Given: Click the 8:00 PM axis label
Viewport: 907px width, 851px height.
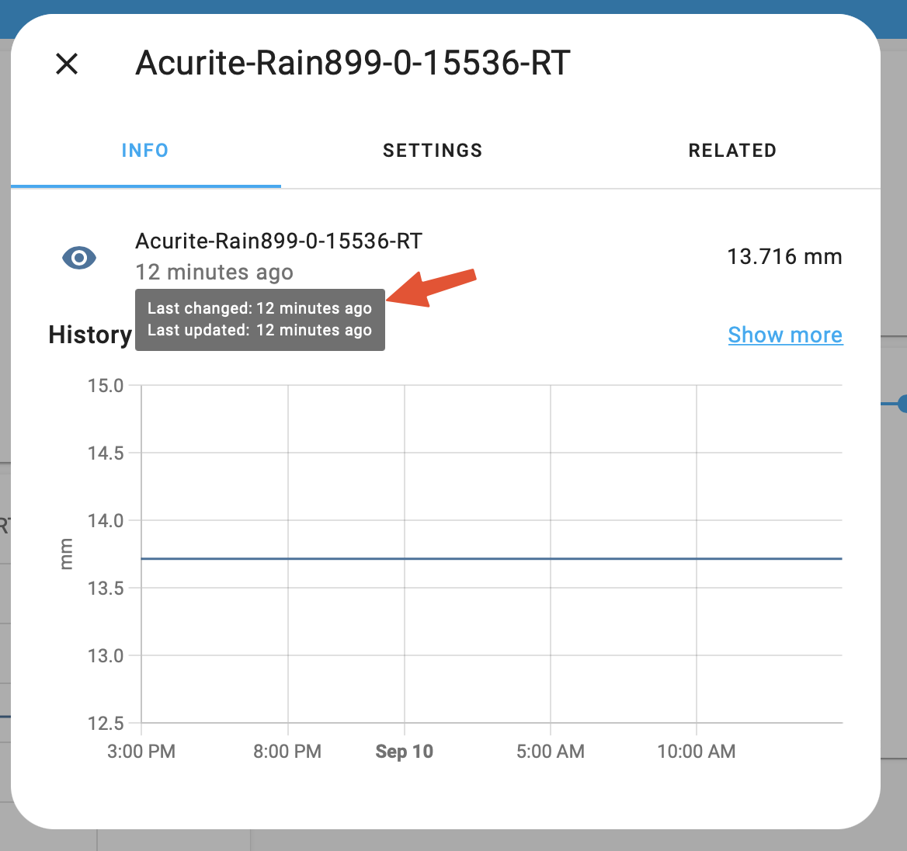Looking at the screenshot, I should point(287,751).
